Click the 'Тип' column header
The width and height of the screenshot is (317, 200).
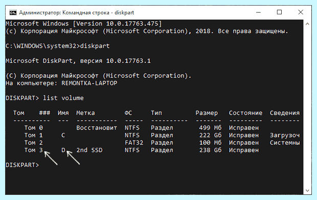pos(156,113)
